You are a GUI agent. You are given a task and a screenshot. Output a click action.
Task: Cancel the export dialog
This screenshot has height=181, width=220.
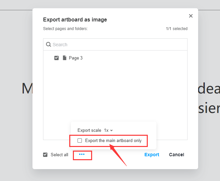click(x=176, y=155)
